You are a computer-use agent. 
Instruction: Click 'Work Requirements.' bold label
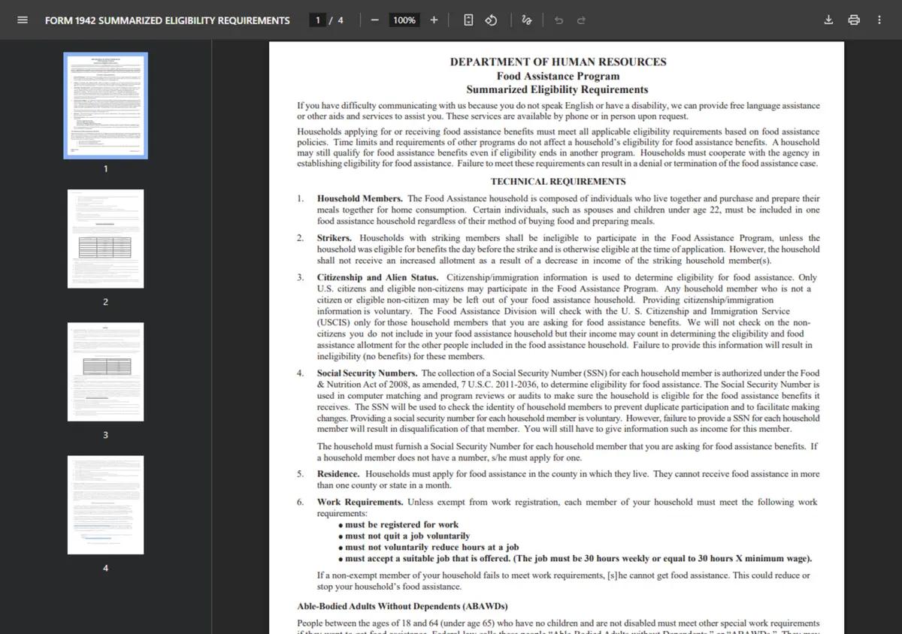pyautogui.click(x=360, y=502)
